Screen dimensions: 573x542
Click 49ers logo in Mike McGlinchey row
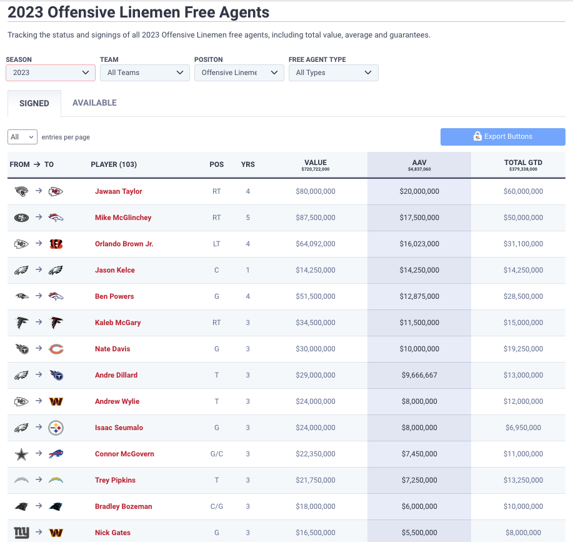(21, 218)
